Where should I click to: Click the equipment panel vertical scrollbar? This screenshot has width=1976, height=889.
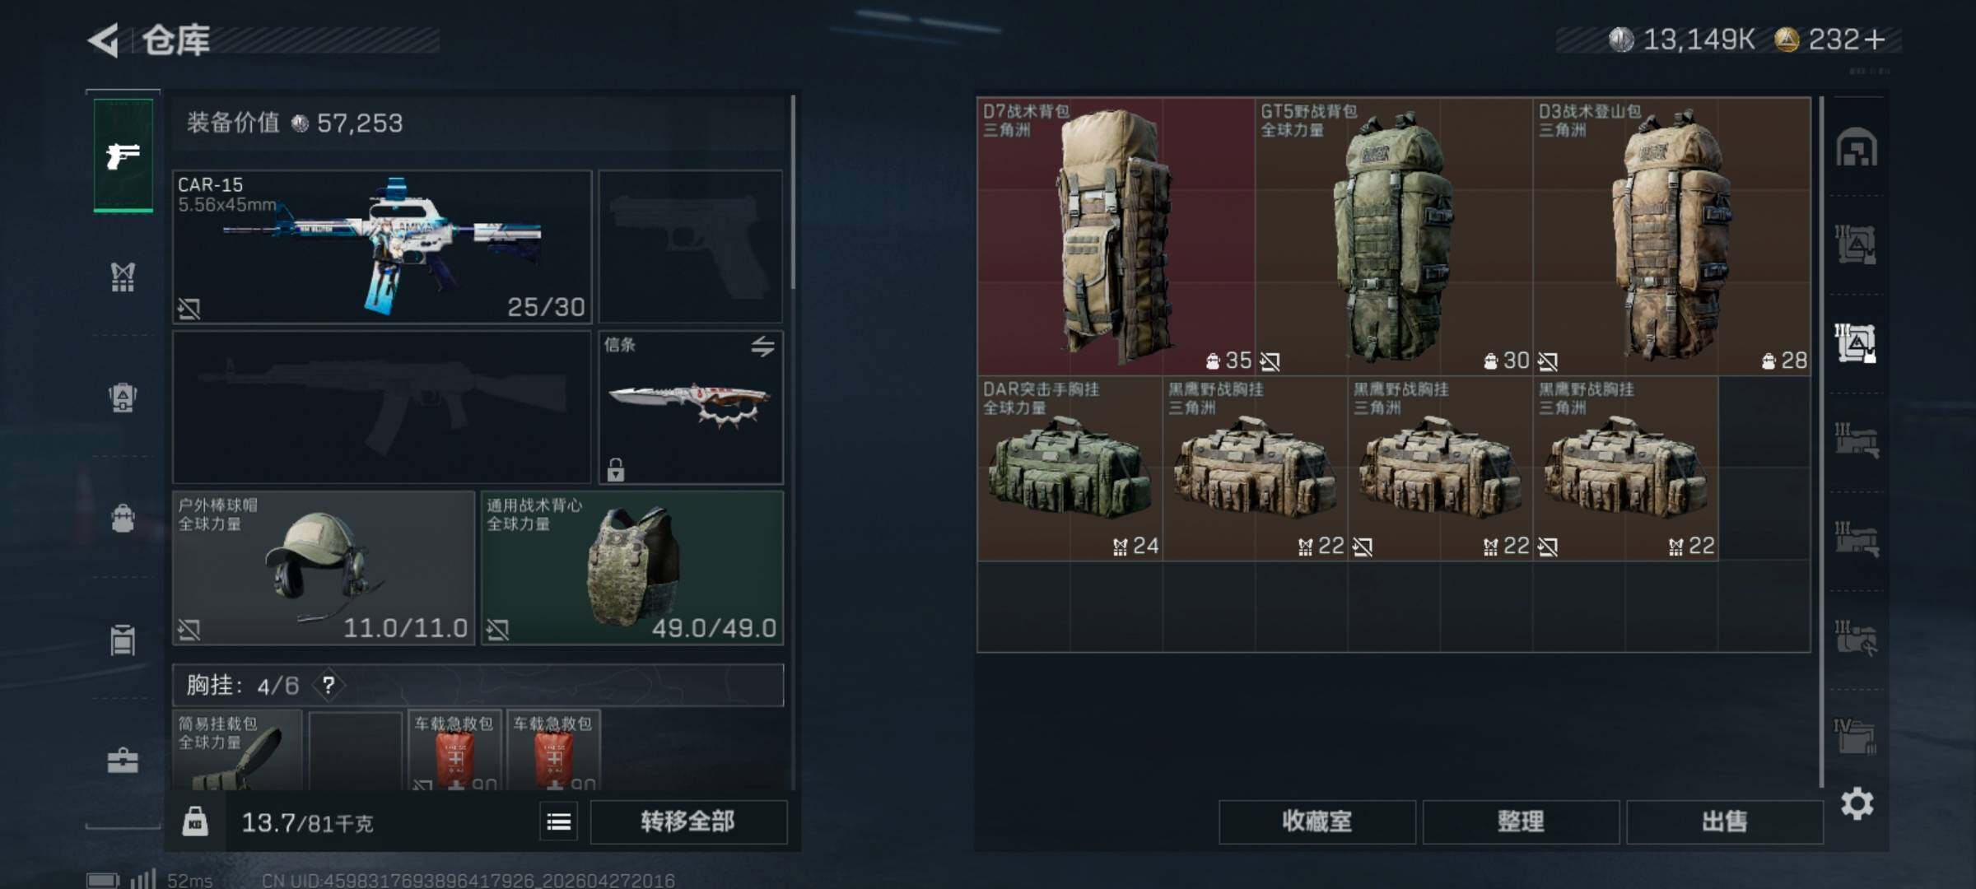(793, 193)
